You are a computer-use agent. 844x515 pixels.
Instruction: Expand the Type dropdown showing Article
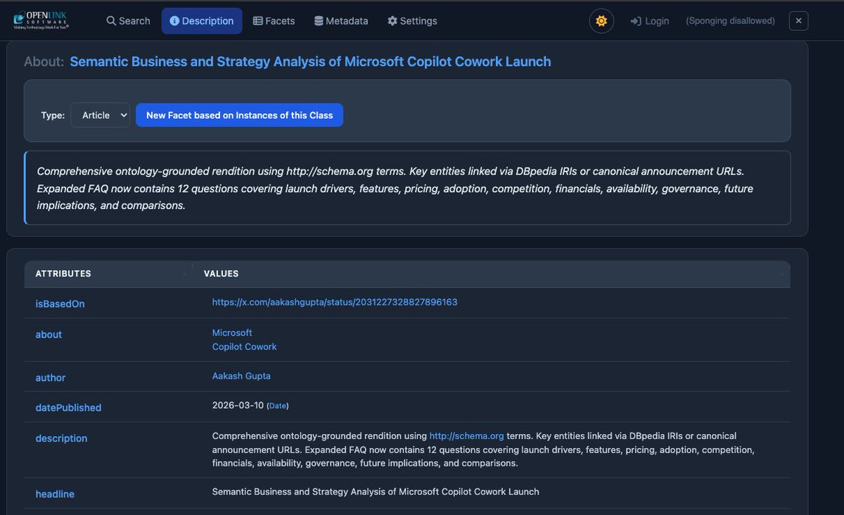pos(100,115)
